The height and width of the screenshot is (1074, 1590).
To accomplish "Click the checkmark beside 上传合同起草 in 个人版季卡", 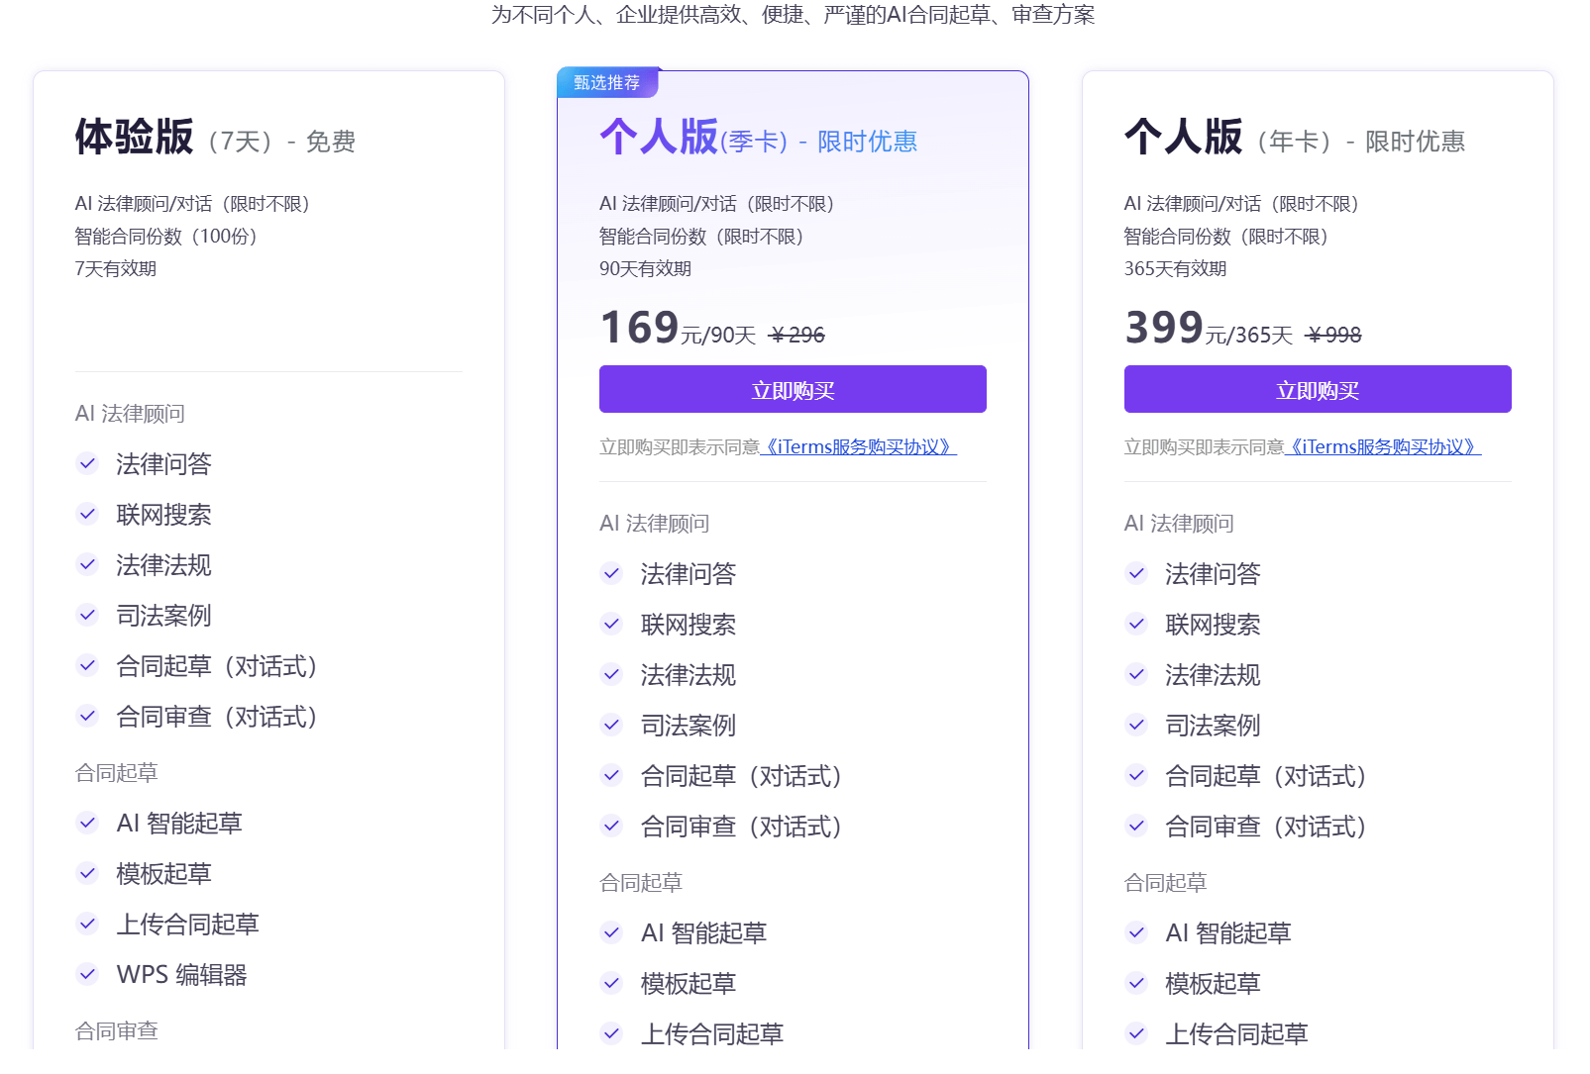I will point(611,1033).
